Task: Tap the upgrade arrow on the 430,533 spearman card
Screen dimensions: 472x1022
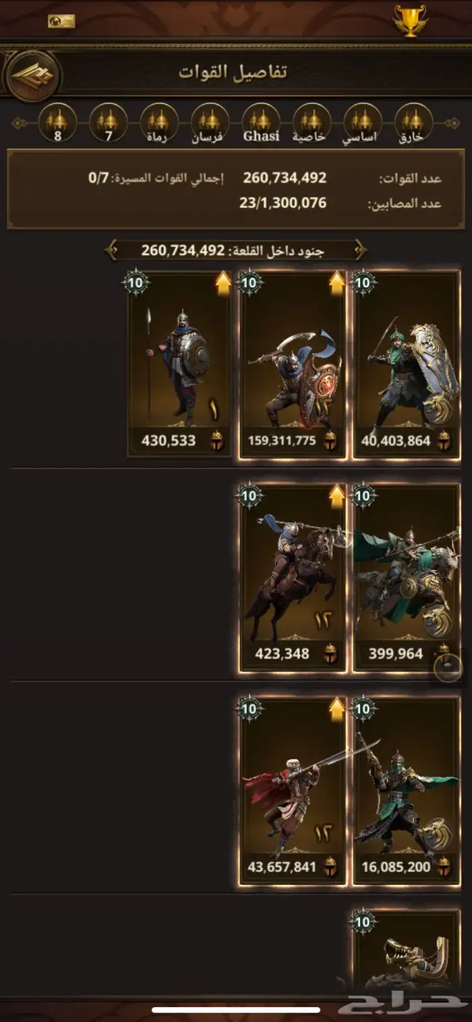Action: pos(223,283)
